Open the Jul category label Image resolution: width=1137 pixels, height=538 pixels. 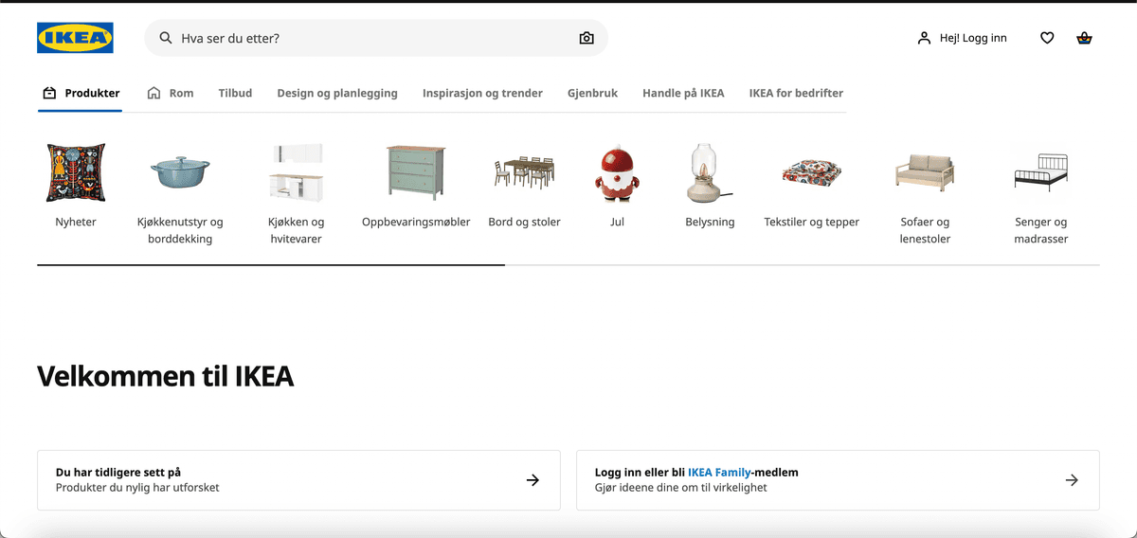617,222
